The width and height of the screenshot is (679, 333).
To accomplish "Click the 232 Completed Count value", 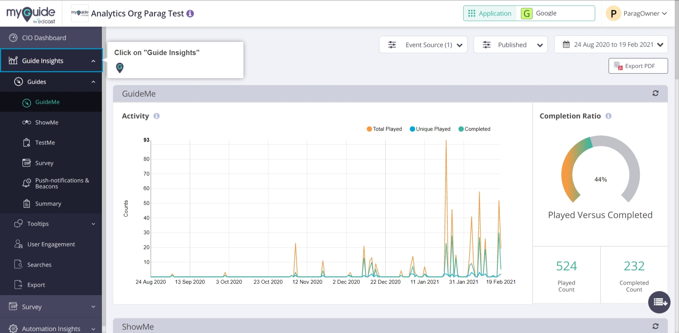I will 634,266.
